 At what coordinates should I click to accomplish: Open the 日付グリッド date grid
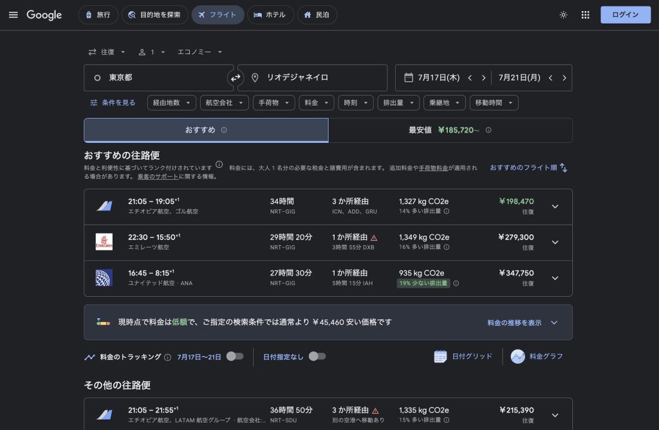coord(463,356)
